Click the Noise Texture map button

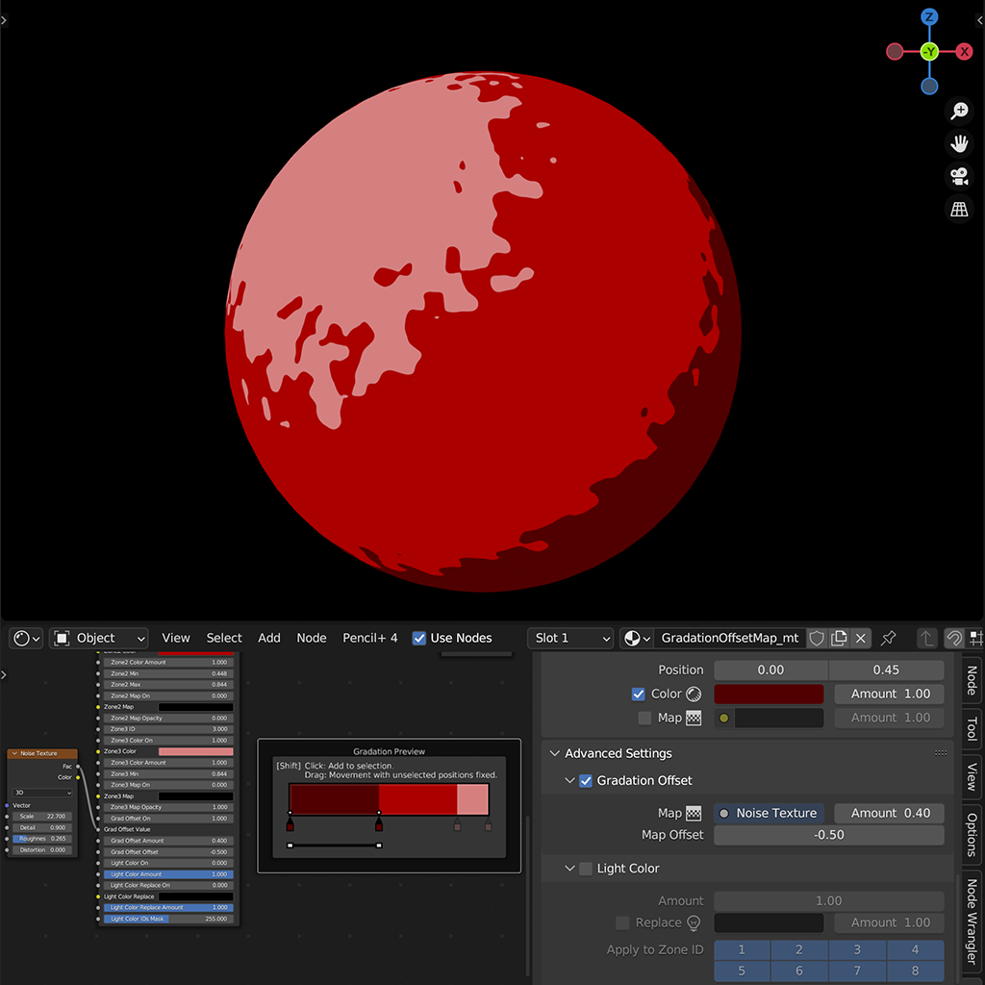pos(770,813)
